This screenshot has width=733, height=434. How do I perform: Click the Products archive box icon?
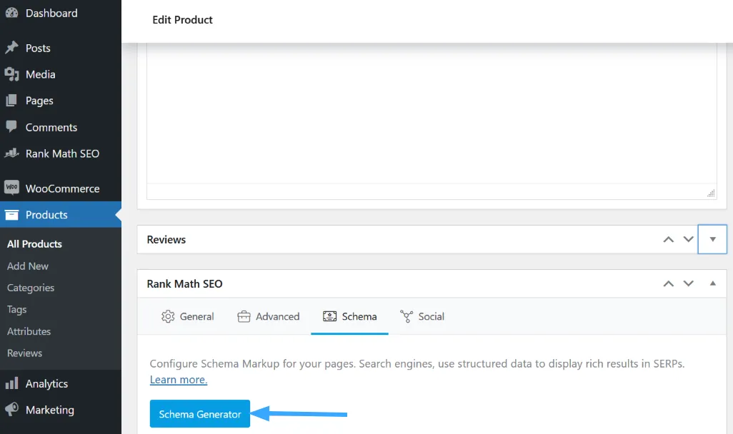11,214
